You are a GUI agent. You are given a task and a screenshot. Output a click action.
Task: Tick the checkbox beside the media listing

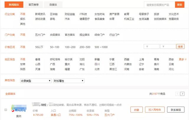pos(6,110)
